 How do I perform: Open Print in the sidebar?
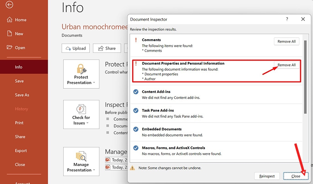pyautogui.click(x=19, y=123)
